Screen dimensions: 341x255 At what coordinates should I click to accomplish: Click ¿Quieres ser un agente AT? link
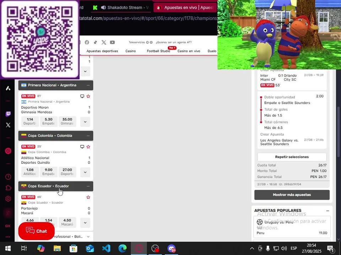174,42
